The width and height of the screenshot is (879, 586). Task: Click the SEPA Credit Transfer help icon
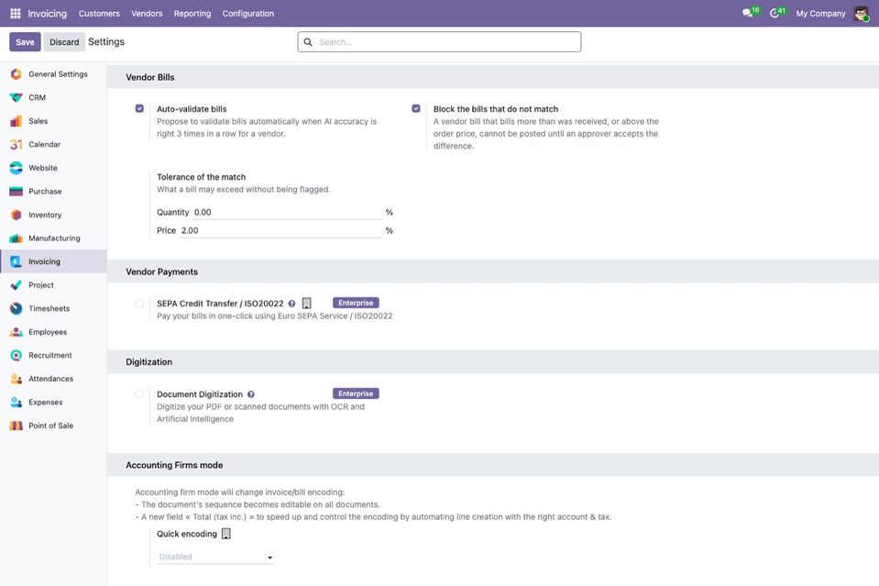[x=291, y=304]
